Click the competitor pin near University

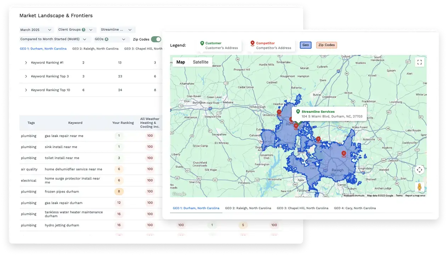(279, 112)
